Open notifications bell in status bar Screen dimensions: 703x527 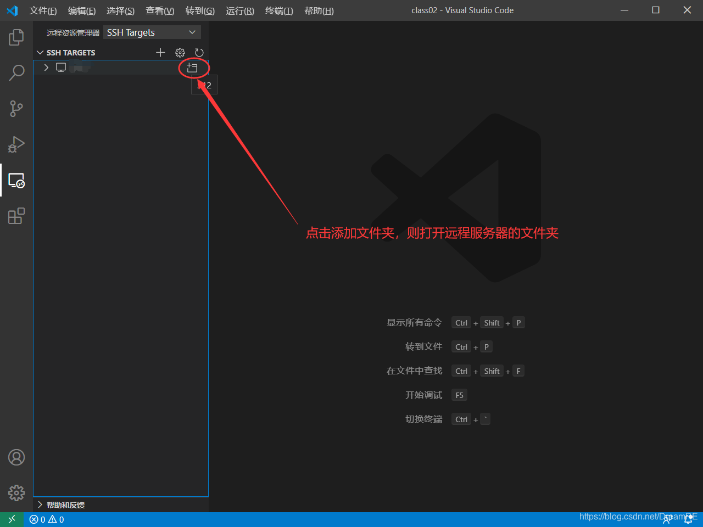688,519
